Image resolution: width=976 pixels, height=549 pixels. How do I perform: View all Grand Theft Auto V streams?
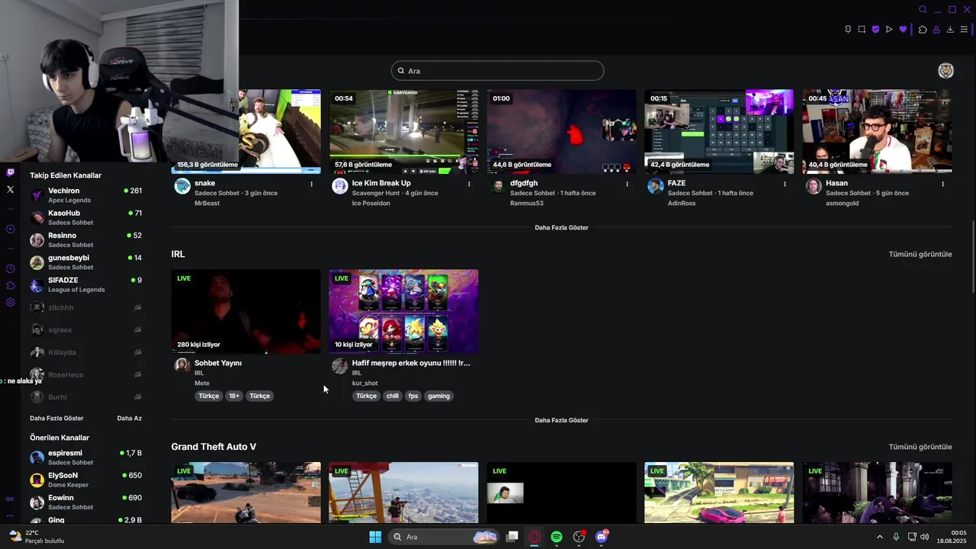(920, 447)
